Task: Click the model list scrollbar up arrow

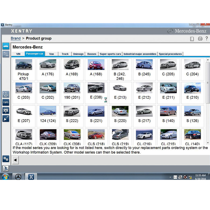Action: (x=208, y=60)
